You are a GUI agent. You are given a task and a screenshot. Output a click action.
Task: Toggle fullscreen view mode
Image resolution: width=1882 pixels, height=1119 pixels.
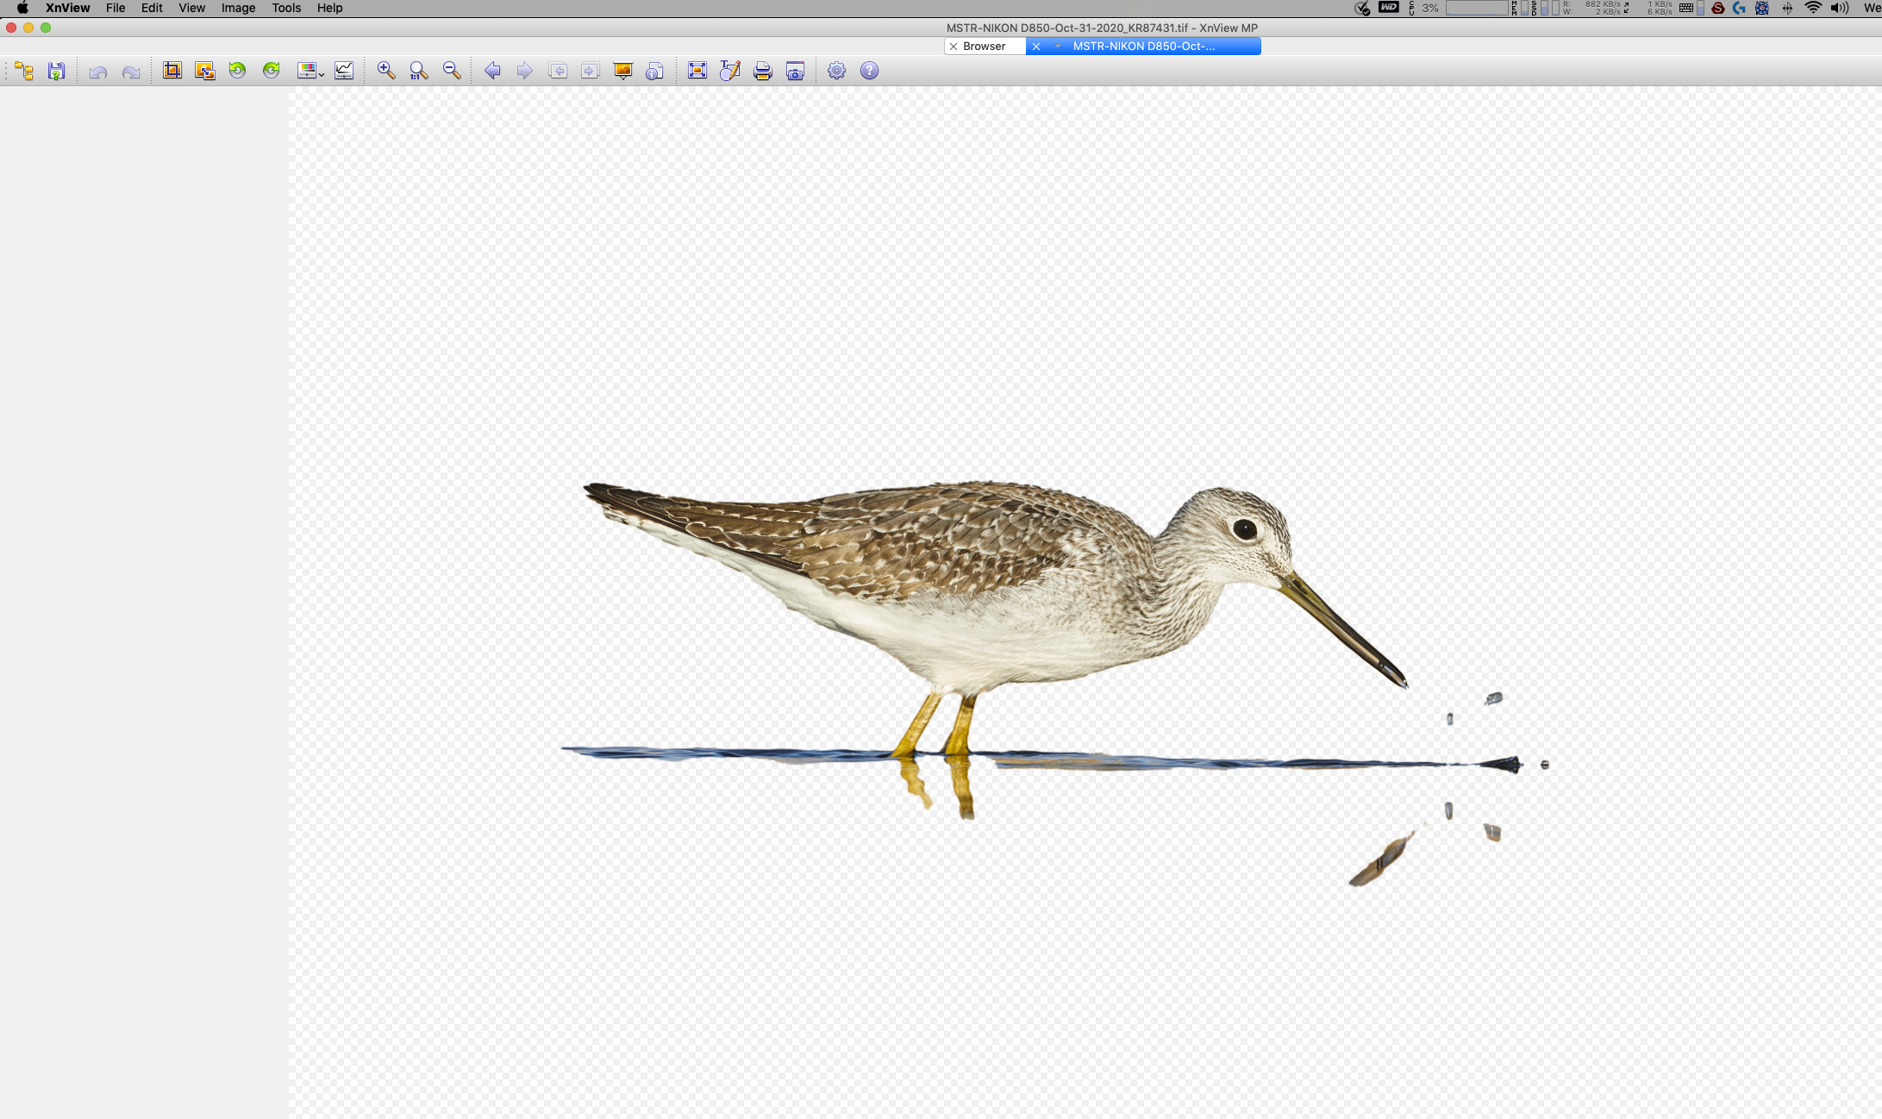pyautogui.click(x=697, y=72)
